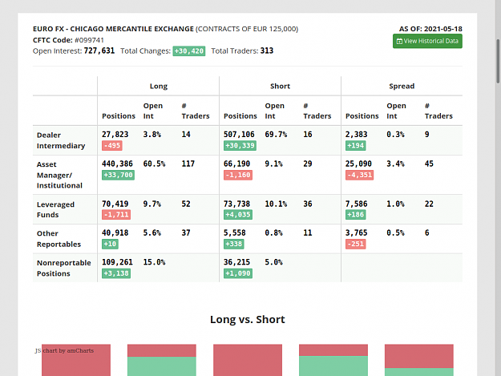Click the +30,420 total changes badge
This screenshot has width=501, height=376.
[189, 51]
